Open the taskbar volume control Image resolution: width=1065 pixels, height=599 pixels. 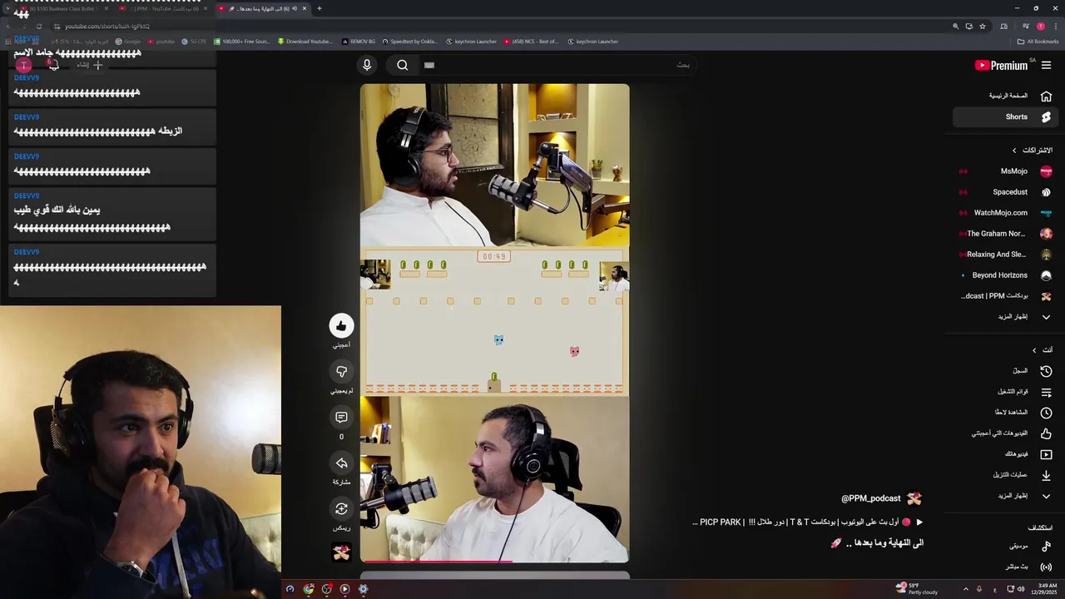tap(1021, 589)
